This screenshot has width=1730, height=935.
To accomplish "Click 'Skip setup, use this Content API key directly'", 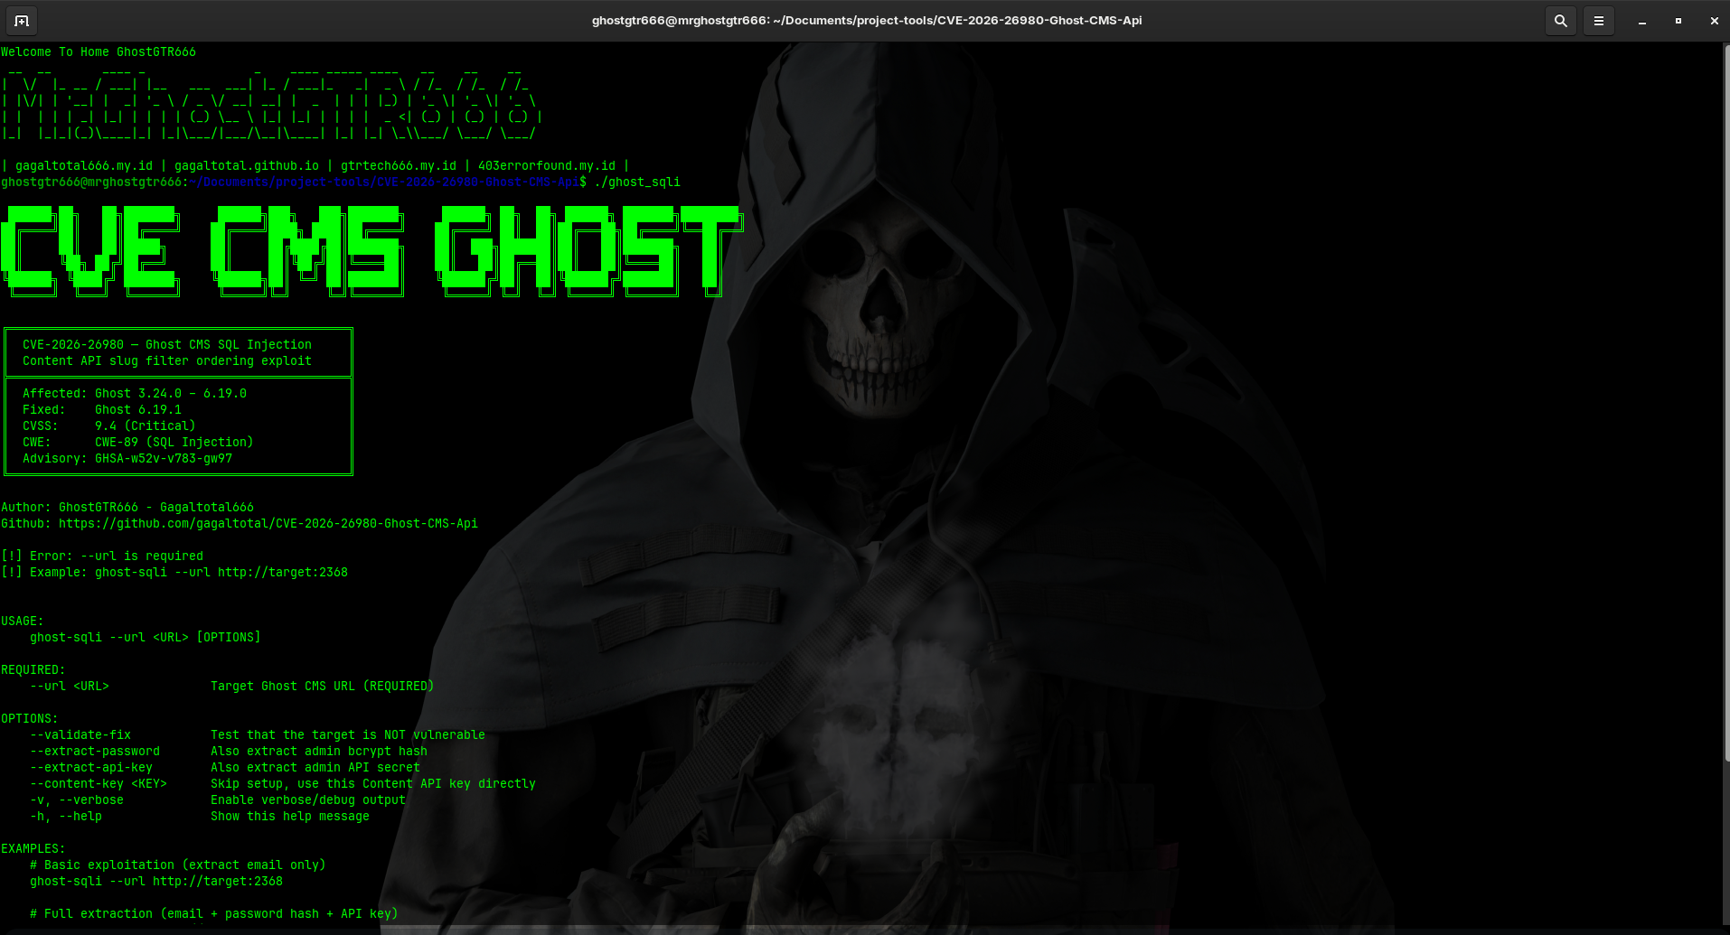I will pos(373,784).
